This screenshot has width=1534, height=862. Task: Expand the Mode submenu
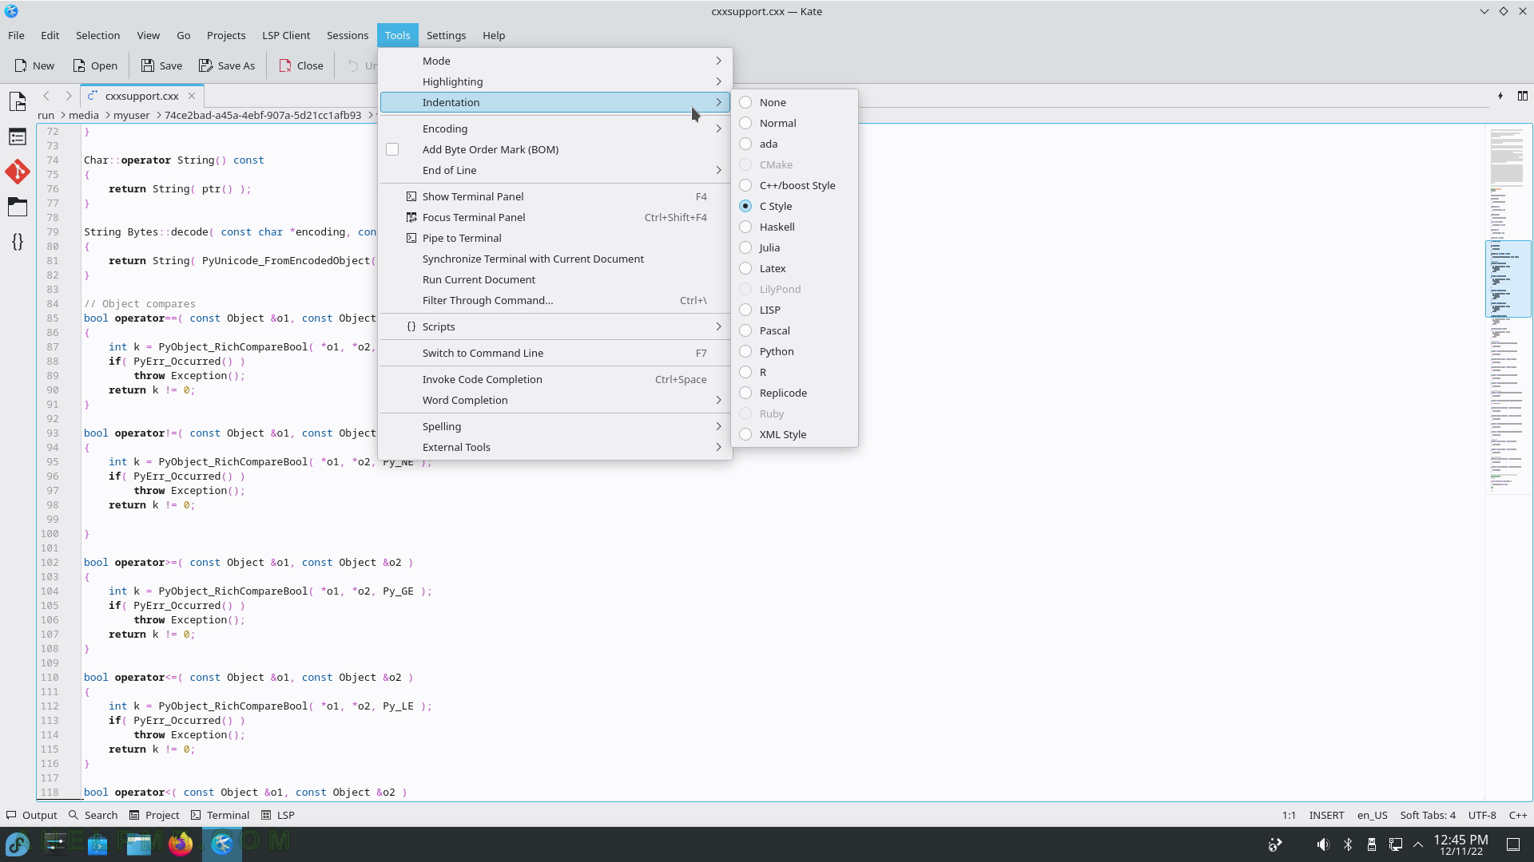point(555,61)
